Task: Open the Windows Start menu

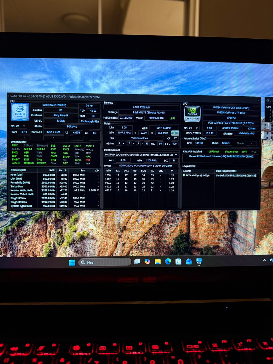Action: (x=72, y=262)
